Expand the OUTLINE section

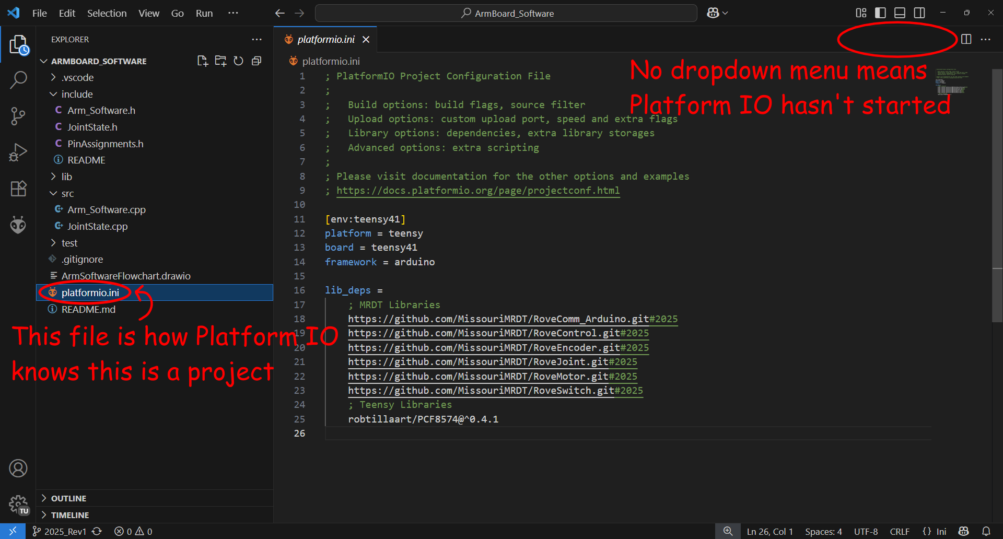68,498
